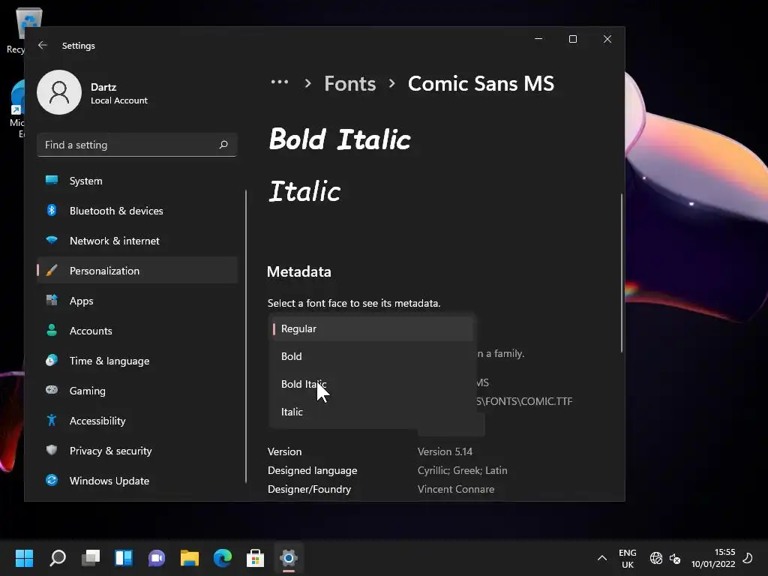Click the Personalization paintbrush icon

[52, 270]
